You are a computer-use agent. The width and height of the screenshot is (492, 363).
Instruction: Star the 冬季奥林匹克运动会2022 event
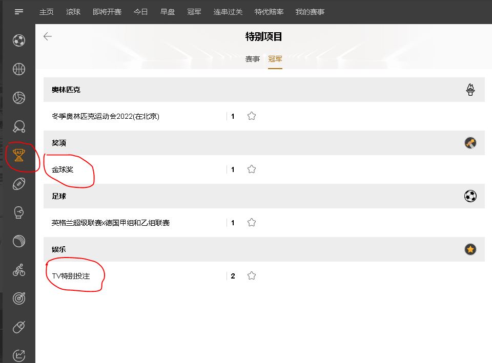[x=252, y=116]
